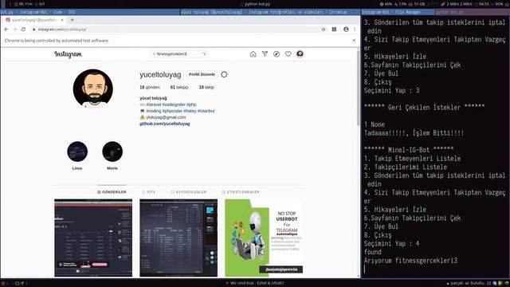Click the instagram.com address bar
Screen dimensions: 510x287
[x=175, y=29]
